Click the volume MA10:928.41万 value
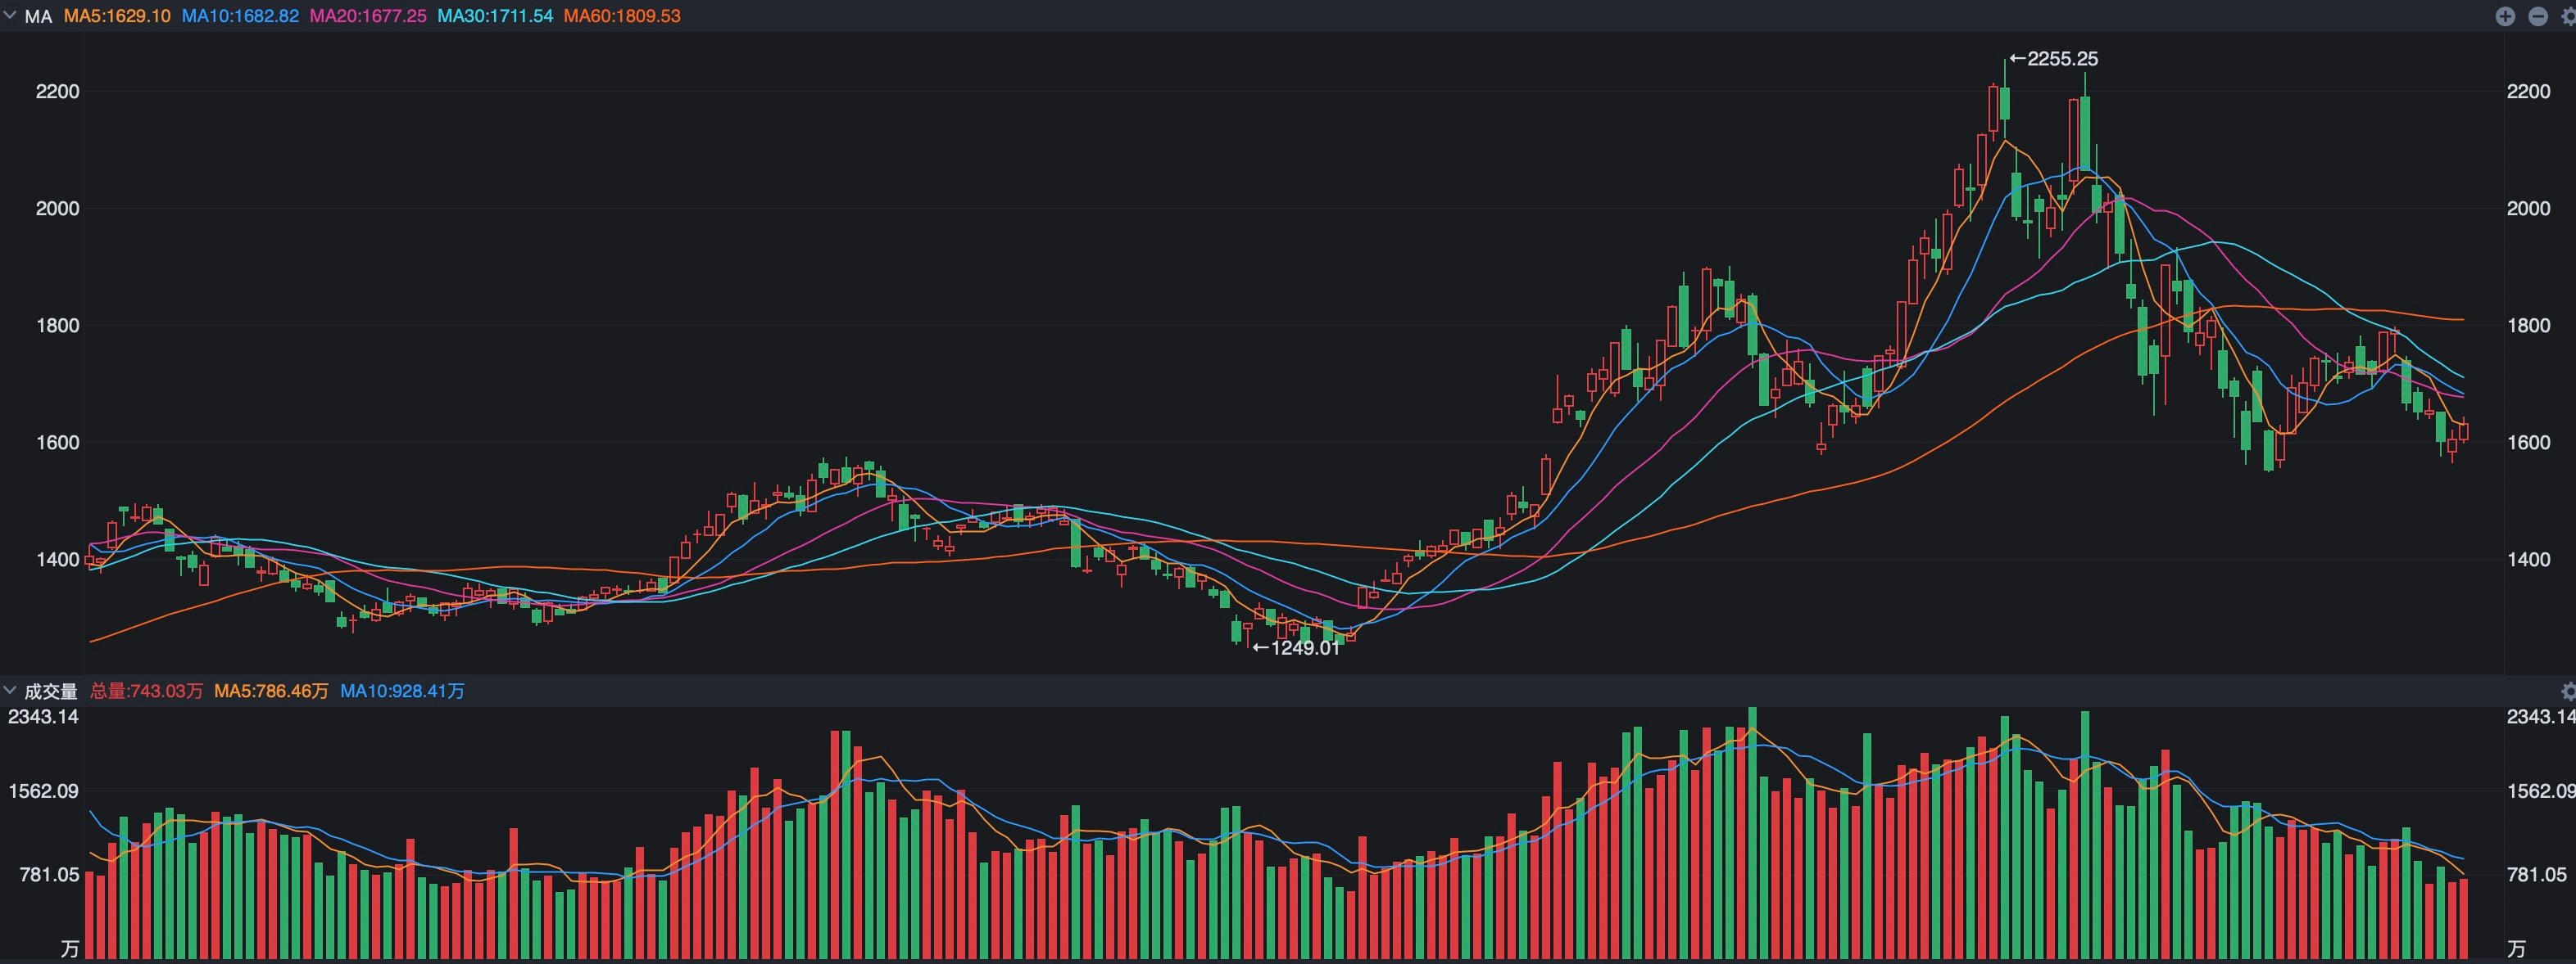Image resolution: width=2576 pixels, height=964 pixels. click(x=402, y=691)
